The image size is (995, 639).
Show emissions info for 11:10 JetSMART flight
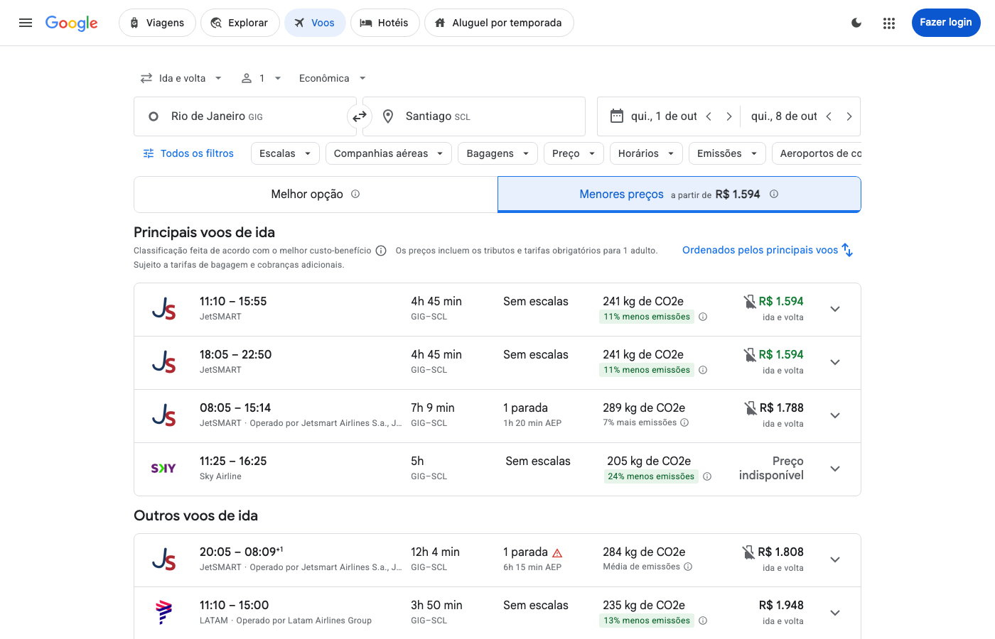point(703,317)
